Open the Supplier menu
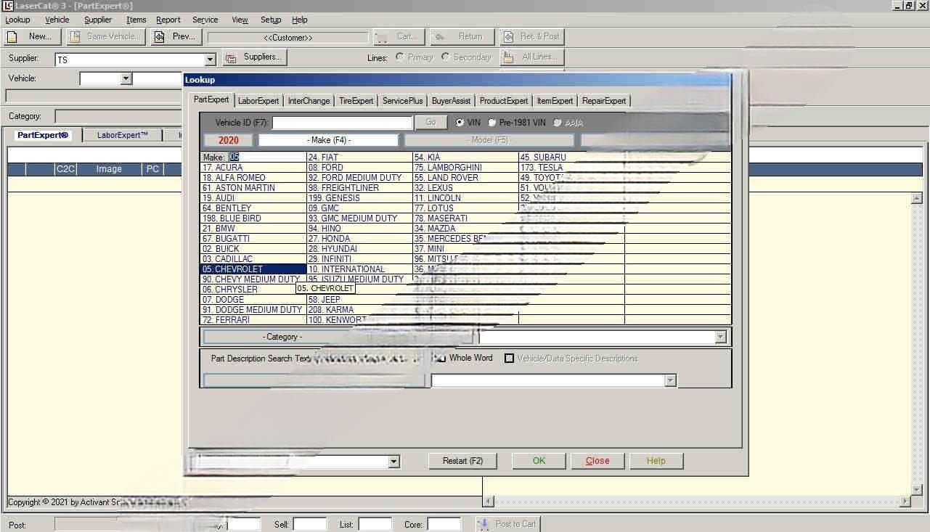The height and width of the screenshot is (532, 930). (x=98, y=20)
